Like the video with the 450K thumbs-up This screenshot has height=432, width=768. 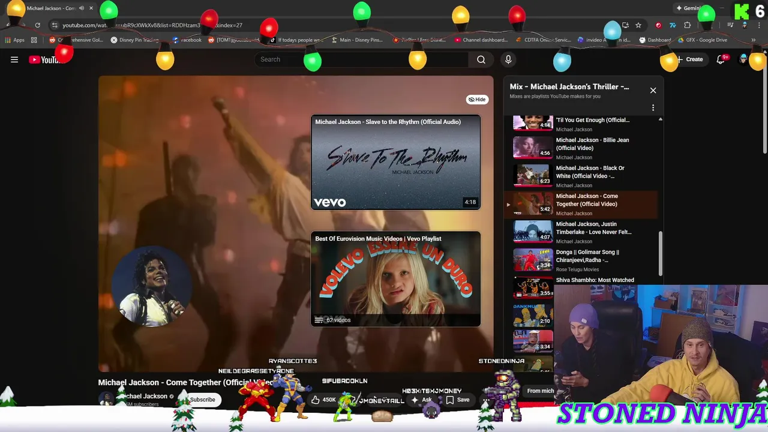point(323,400)
